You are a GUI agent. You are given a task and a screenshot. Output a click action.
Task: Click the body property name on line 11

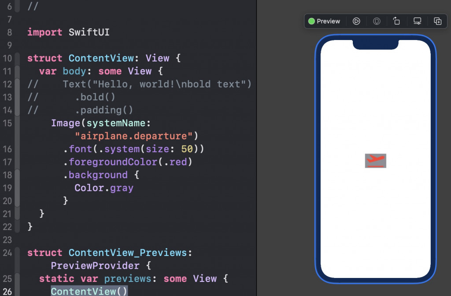[x=74, y=71]
